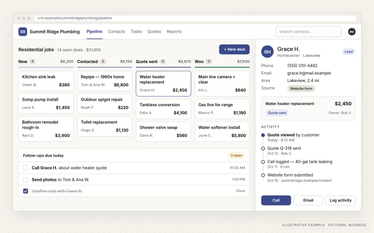Click the $31,850 total pipeline value

93,50
